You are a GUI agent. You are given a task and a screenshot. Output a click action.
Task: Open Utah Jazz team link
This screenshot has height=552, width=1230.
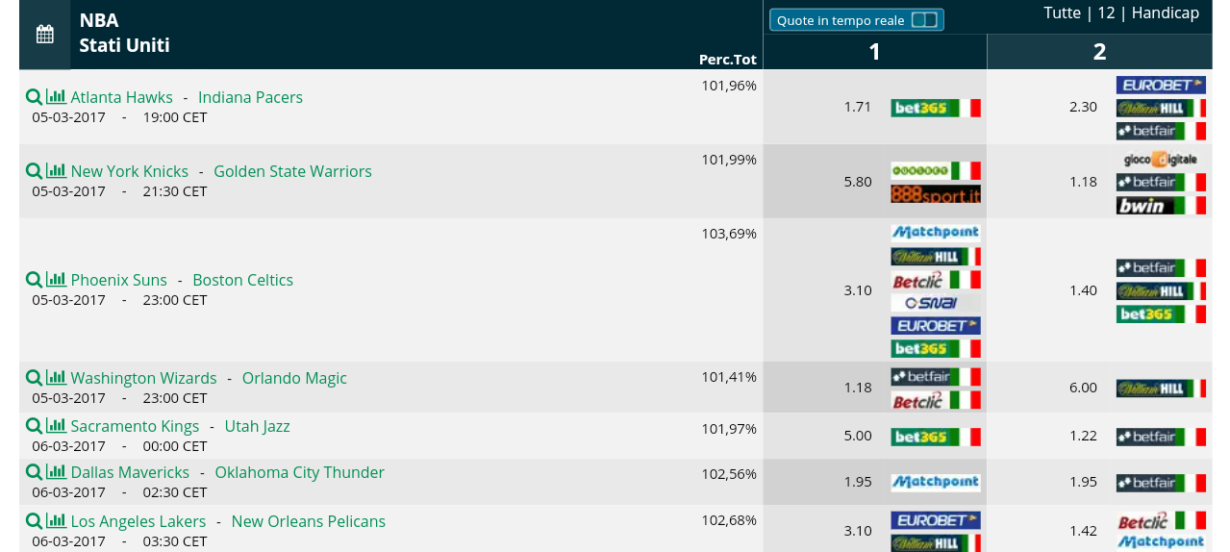(258, 426)
